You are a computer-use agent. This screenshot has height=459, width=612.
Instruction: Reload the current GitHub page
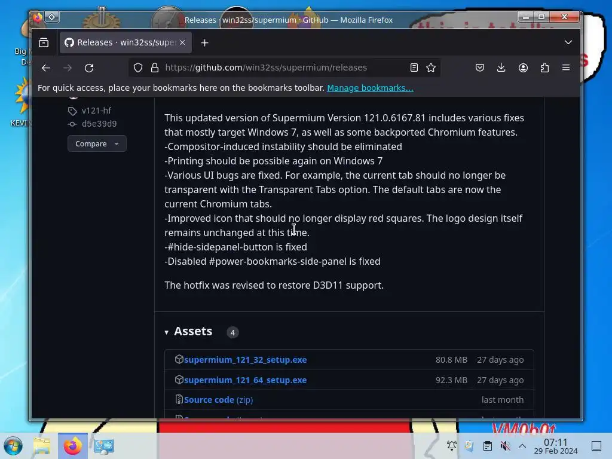pos(89,68)
